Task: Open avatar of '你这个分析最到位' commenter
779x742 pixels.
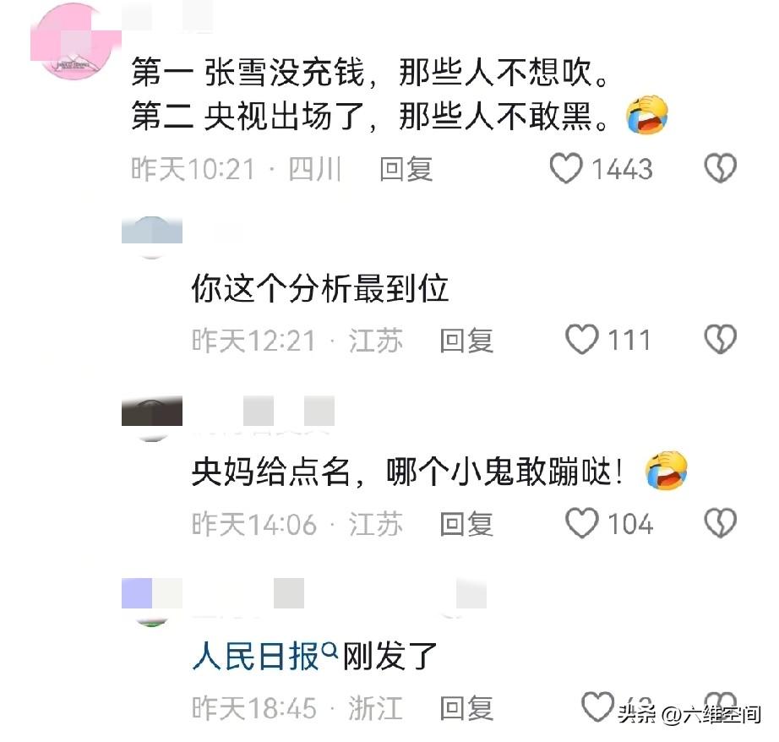Action: (151, 237)
